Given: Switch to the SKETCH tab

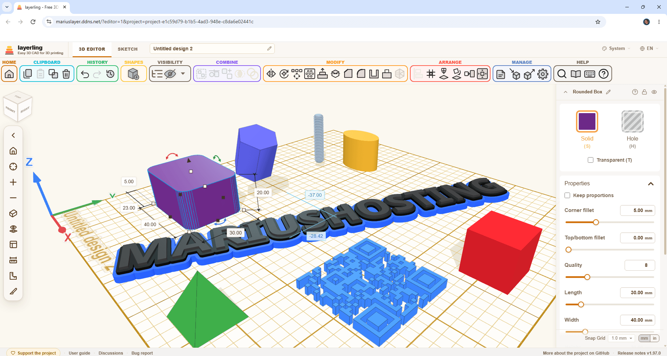Looking at the screenshot, I should click(x=127, y=49).
